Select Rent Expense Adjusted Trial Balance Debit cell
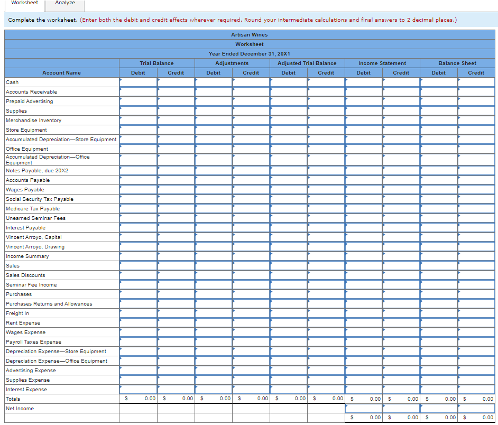The image size is (498, 425). point(289,322)
